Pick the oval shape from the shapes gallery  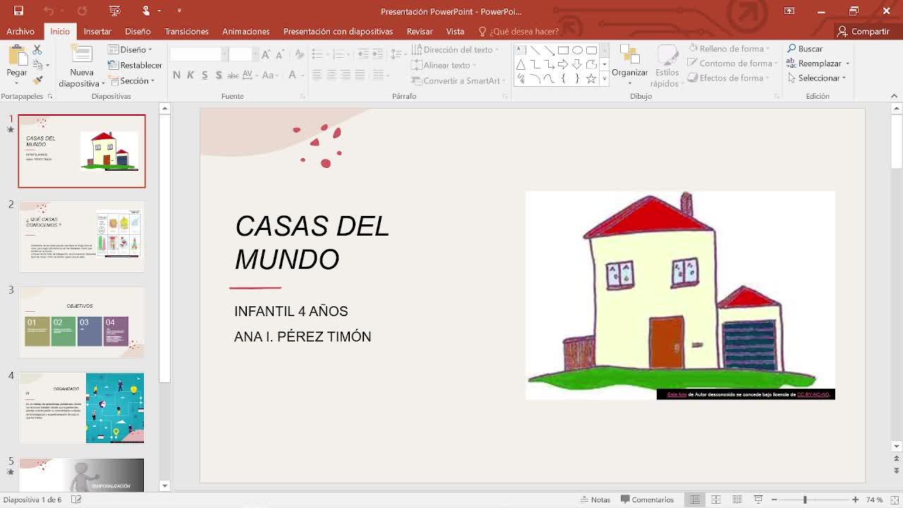click(x=577, y=50)
